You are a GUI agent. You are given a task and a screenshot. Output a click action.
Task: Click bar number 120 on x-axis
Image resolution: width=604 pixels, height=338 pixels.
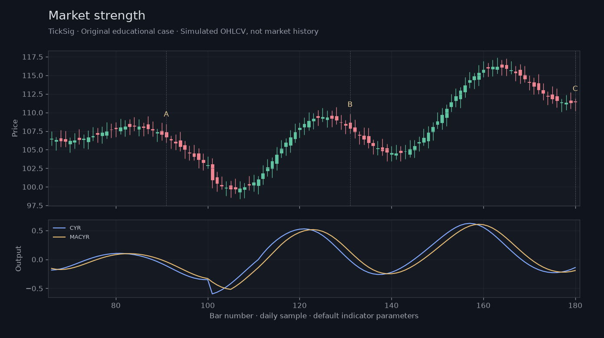click(299, 305)
